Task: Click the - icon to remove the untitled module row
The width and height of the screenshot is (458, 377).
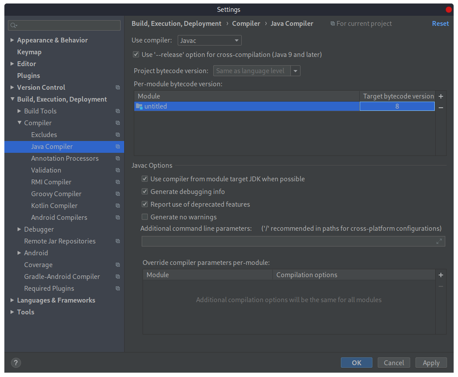Action: [x=441, y=108]
